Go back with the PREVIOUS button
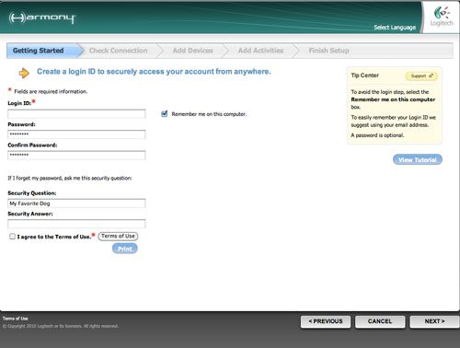 tap(326, 321)
